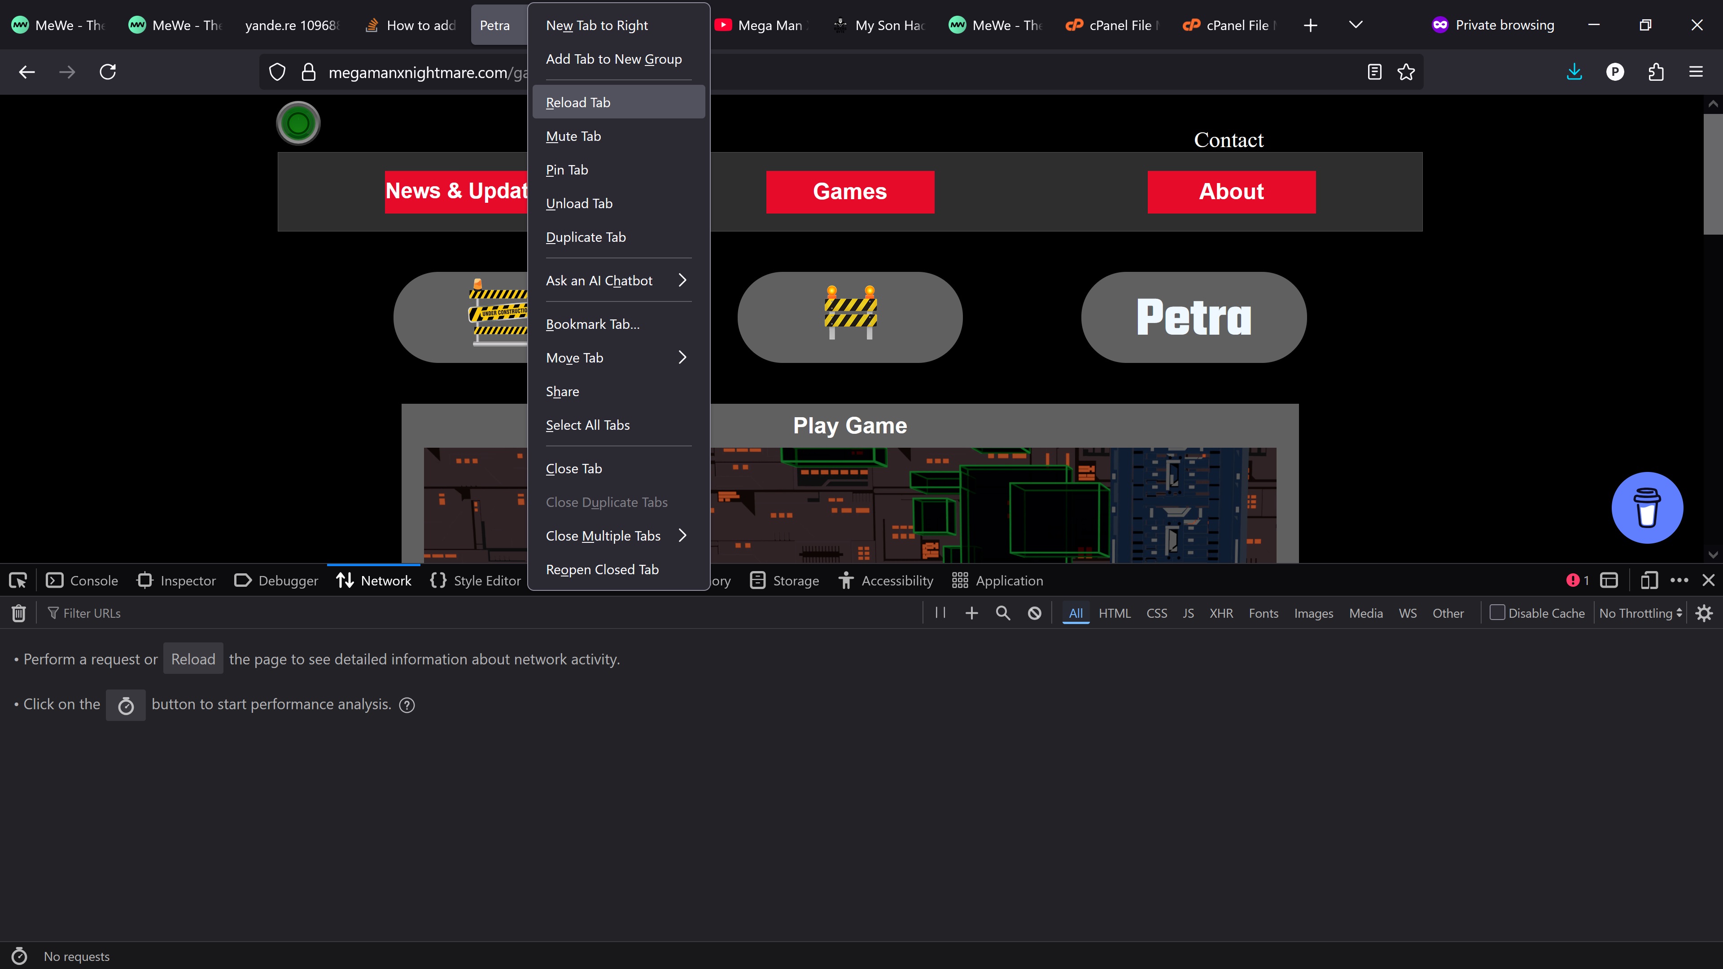This screenshot has width=1723, height=969.
Task: Filter network requests by Fonts
Action: tap(1264, 613)
